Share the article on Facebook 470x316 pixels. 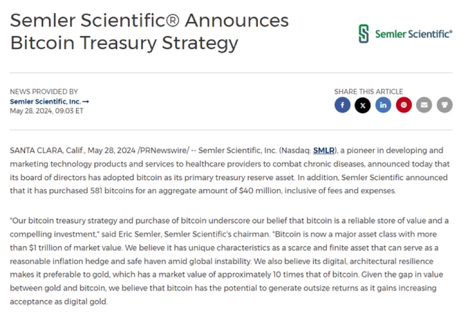pos(342,105)
